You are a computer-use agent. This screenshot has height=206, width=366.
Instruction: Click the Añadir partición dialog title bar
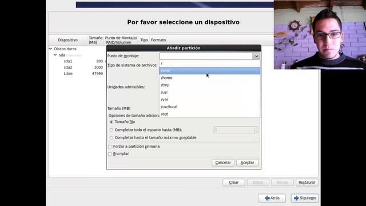click(x=184, y=48)
